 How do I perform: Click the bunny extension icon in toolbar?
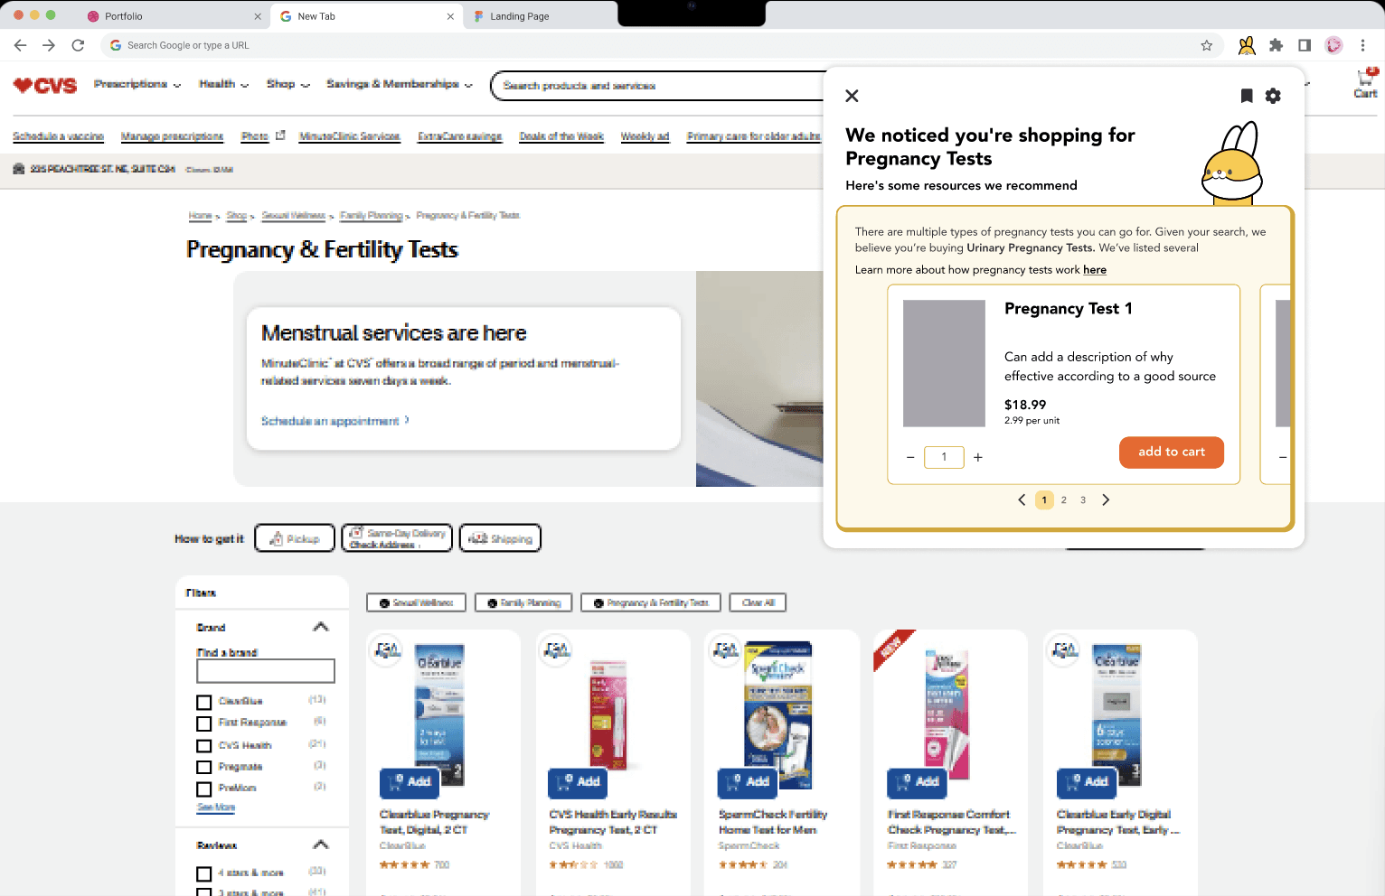(1247, 45)
